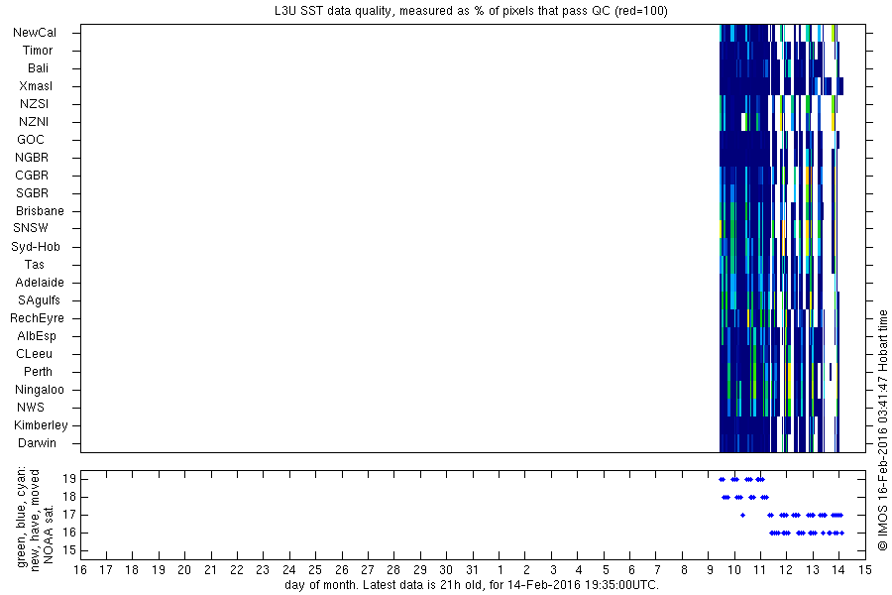Click the Kimberley row label
The width and height of the screenshot is (892, 595).
(41, 425)
